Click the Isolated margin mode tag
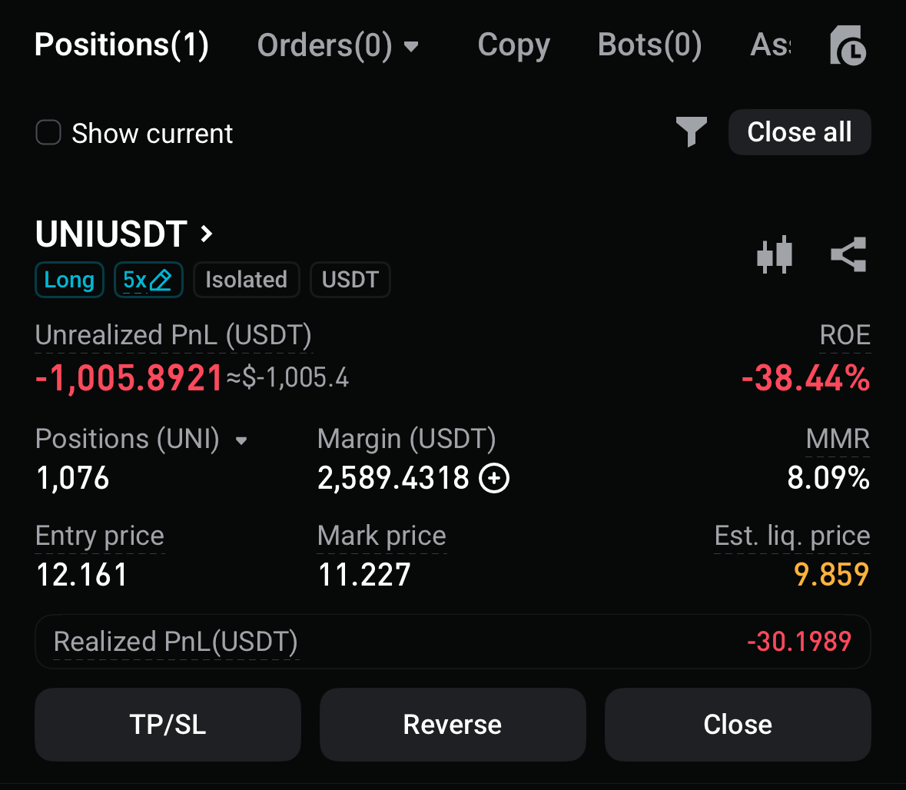906x790 pixels. pos(246,280)
